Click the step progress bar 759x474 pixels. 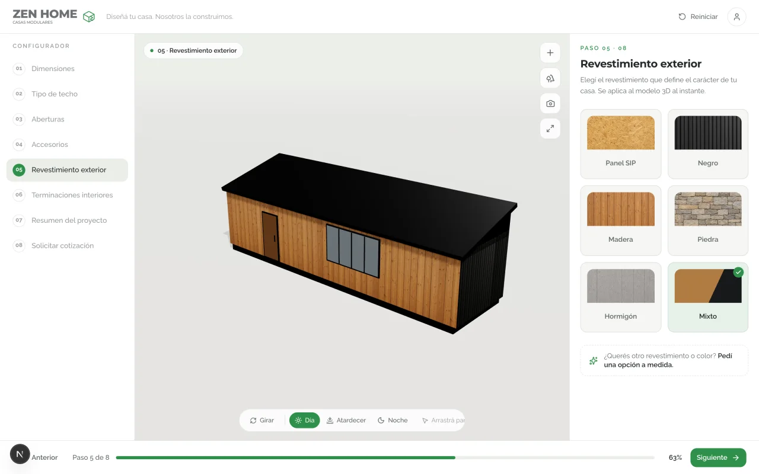pyautogui.click(x=385, y=457)
